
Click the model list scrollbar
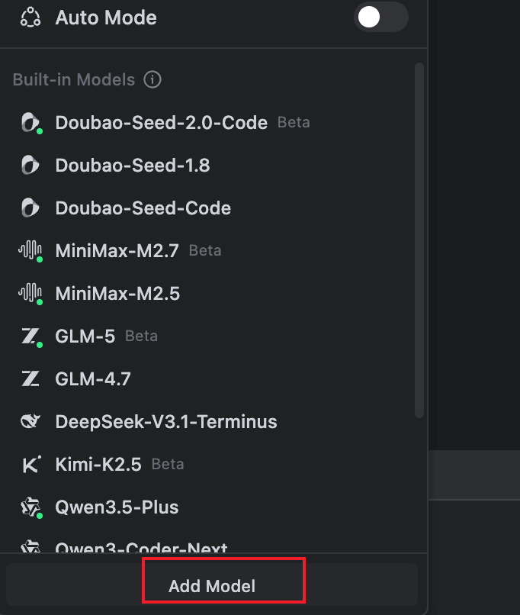(419, 240)
